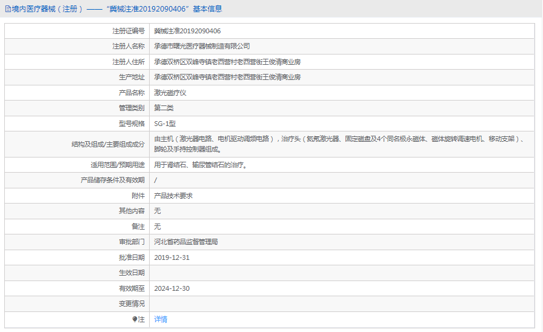
Task: Open the 详情 link in the last row
Action: [161, 319]
